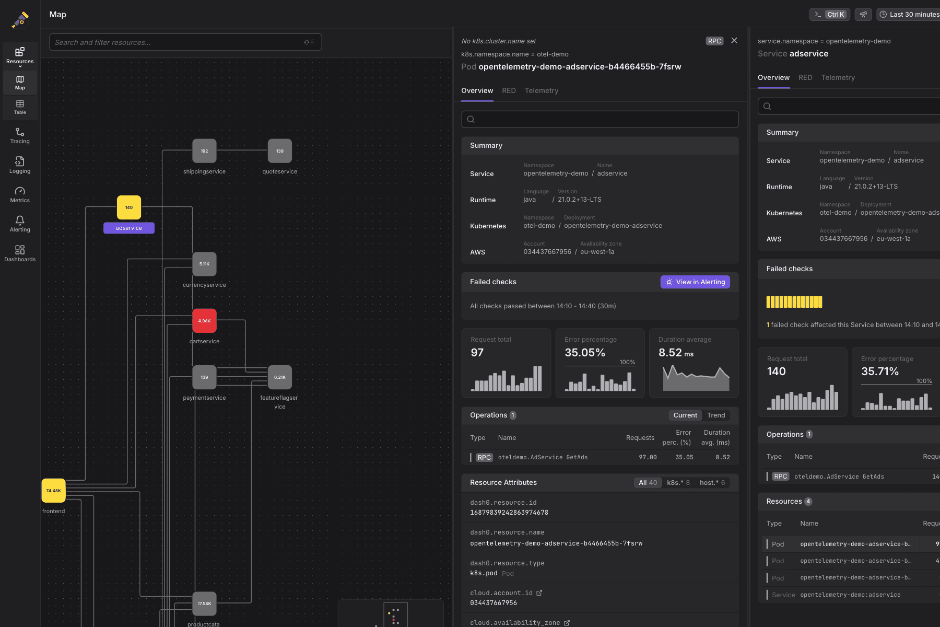
Task: Select the red cartservice node on map
Action: tap(204, 321)
